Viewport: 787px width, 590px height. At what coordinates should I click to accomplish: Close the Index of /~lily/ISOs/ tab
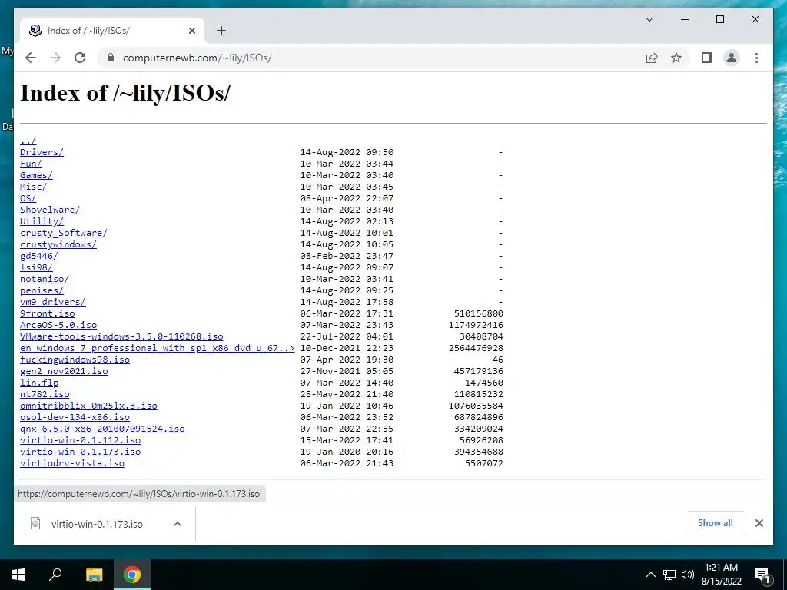click(191, 31)
